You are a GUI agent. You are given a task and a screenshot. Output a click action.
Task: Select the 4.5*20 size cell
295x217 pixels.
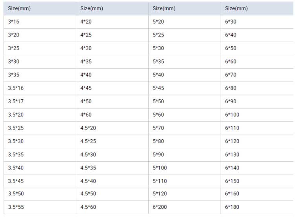88,128
